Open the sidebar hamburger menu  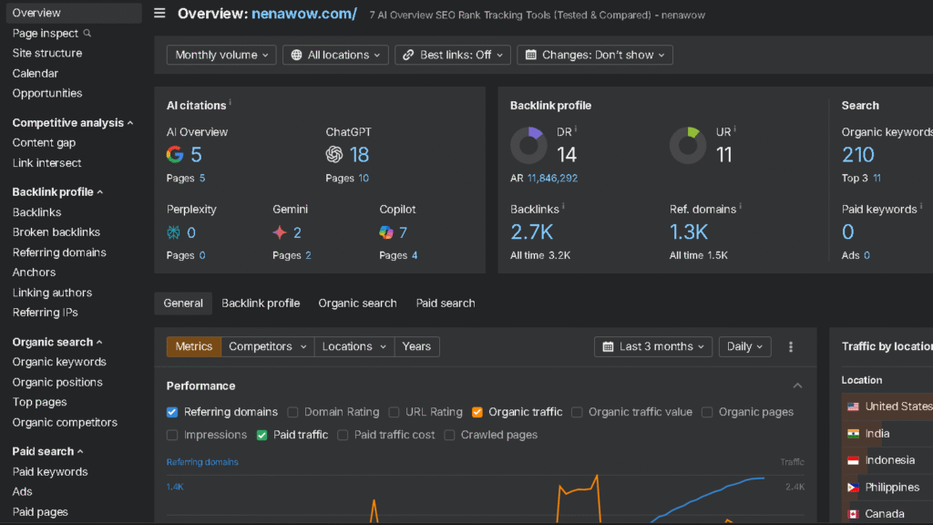159,13
